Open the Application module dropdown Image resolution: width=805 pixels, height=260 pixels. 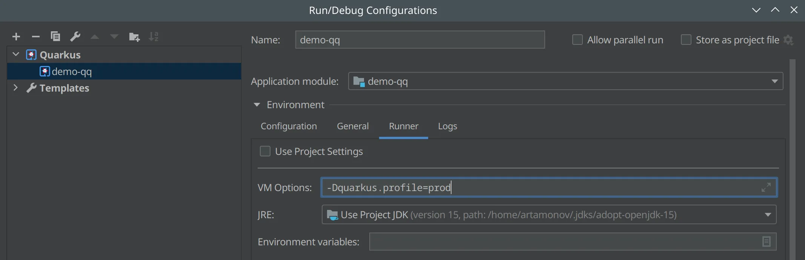(774, 81)
